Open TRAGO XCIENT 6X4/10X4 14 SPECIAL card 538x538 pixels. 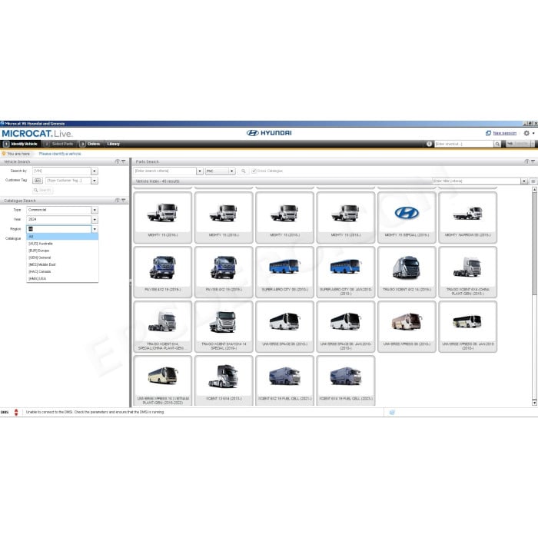pyautogui.click(x=224, y=327)
